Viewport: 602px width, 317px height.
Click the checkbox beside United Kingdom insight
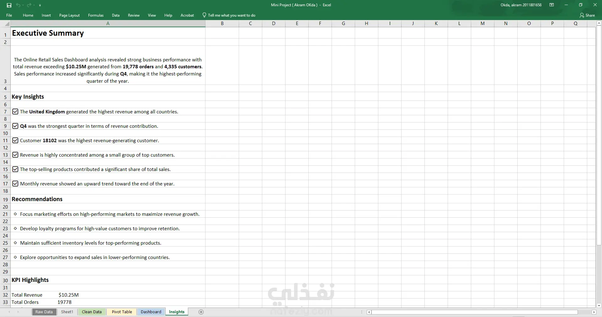15,112
